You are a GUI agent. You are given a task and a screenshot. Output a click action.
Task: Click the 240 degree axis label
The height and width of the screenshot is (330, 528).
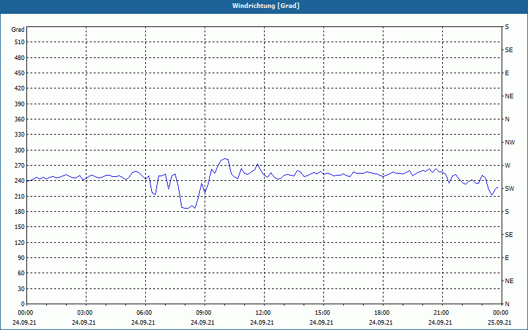point(19,180)
